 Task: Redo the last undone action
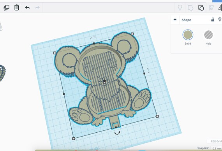coord(37,7)
